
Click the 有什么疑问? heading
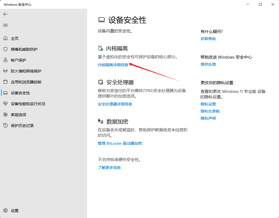click(212, 32)
